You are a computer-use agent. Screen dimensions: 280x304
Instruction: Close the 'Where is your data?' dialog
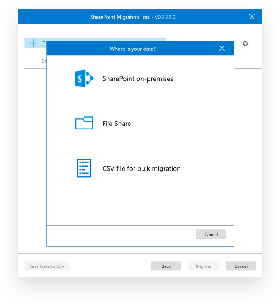pos(222,49)
